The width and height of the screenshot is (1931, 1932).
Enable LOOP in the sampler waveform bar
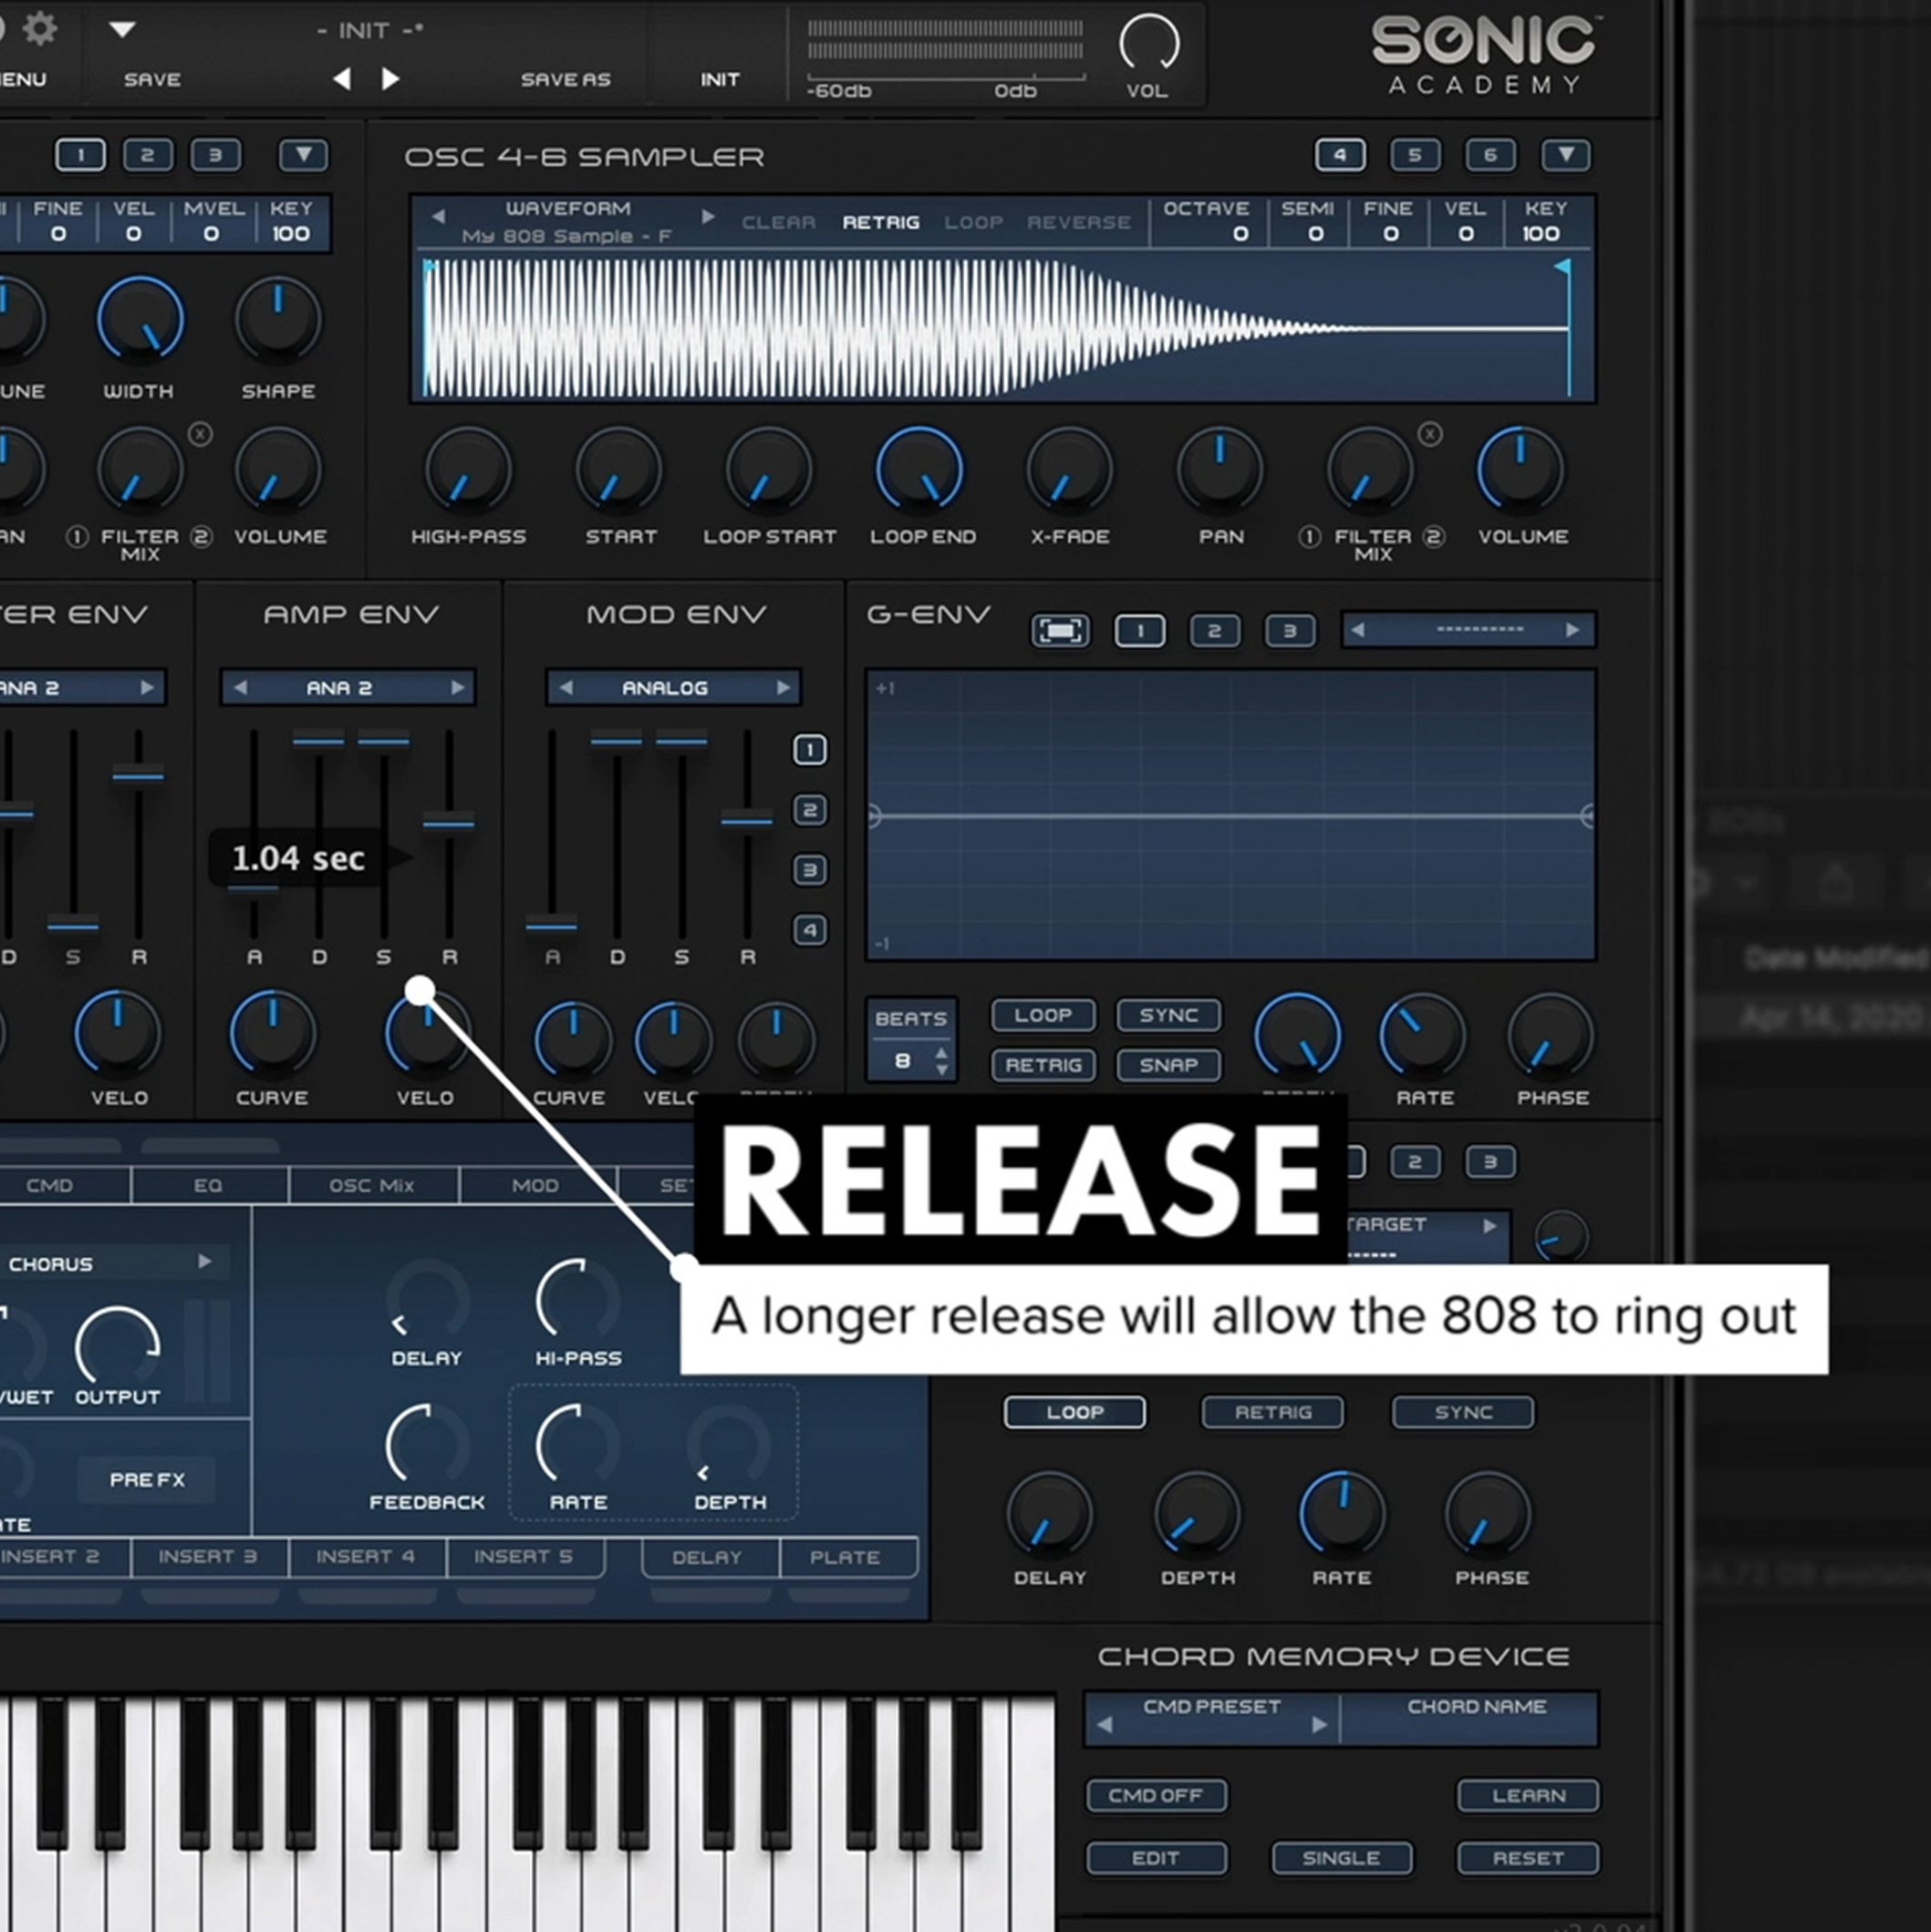pos(973,222)
